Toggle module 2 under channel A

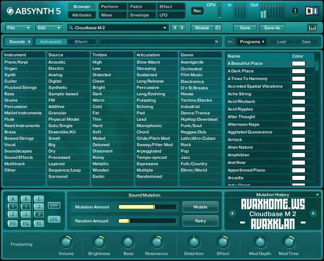pyautogui.click(x=13, y=214)
